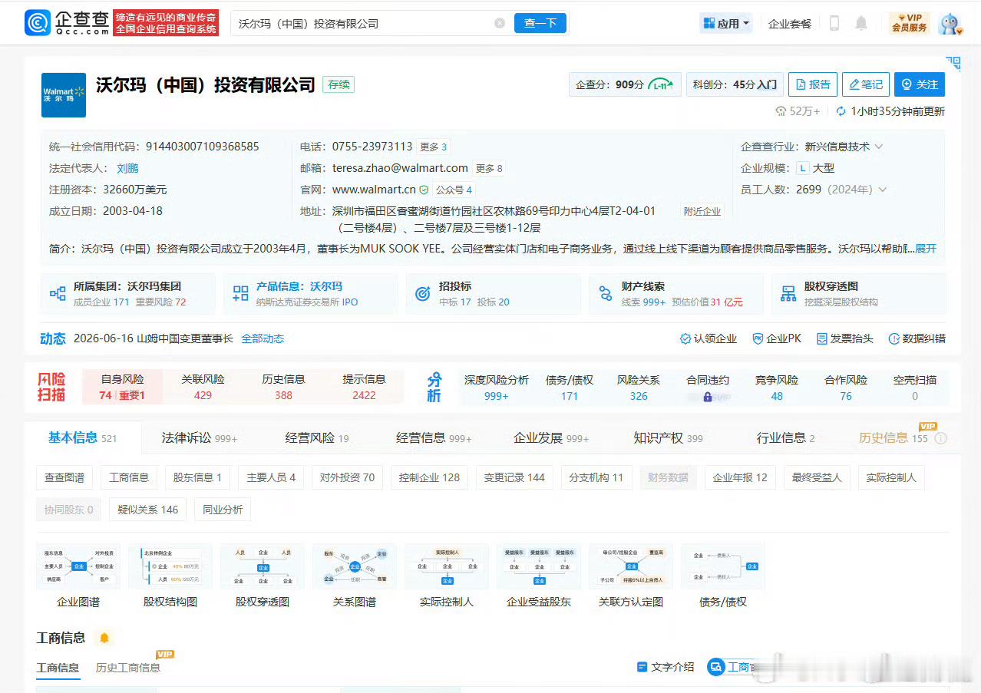Open the www.walmart.cn website link
This screenshot has height=693, width=981.
click(x=374, y=190)
